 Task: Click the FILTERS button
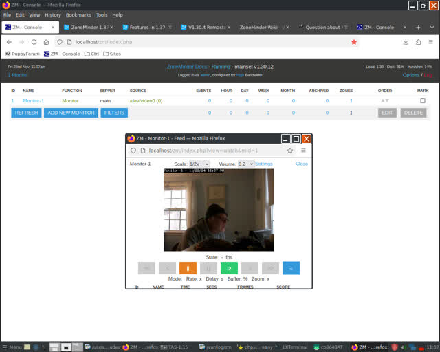coord(114,113)
